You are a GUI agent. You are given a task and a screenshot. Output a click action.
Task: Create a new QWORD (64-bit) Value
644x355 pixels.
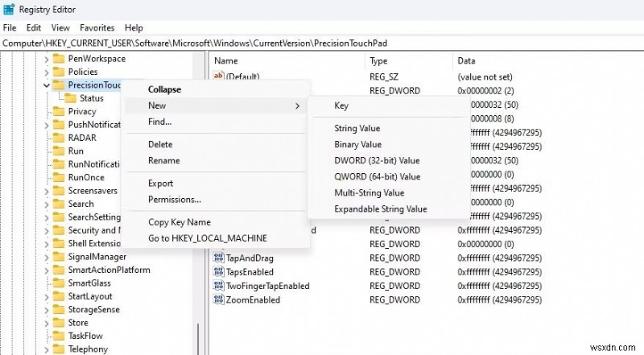point(389,176)
